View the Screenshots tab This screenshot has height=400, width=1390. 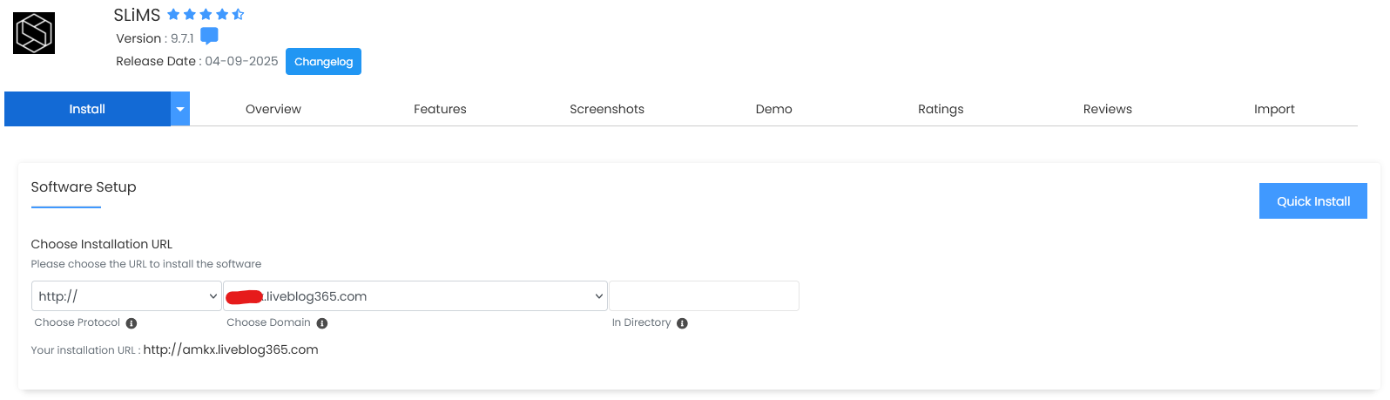[607, 109]
